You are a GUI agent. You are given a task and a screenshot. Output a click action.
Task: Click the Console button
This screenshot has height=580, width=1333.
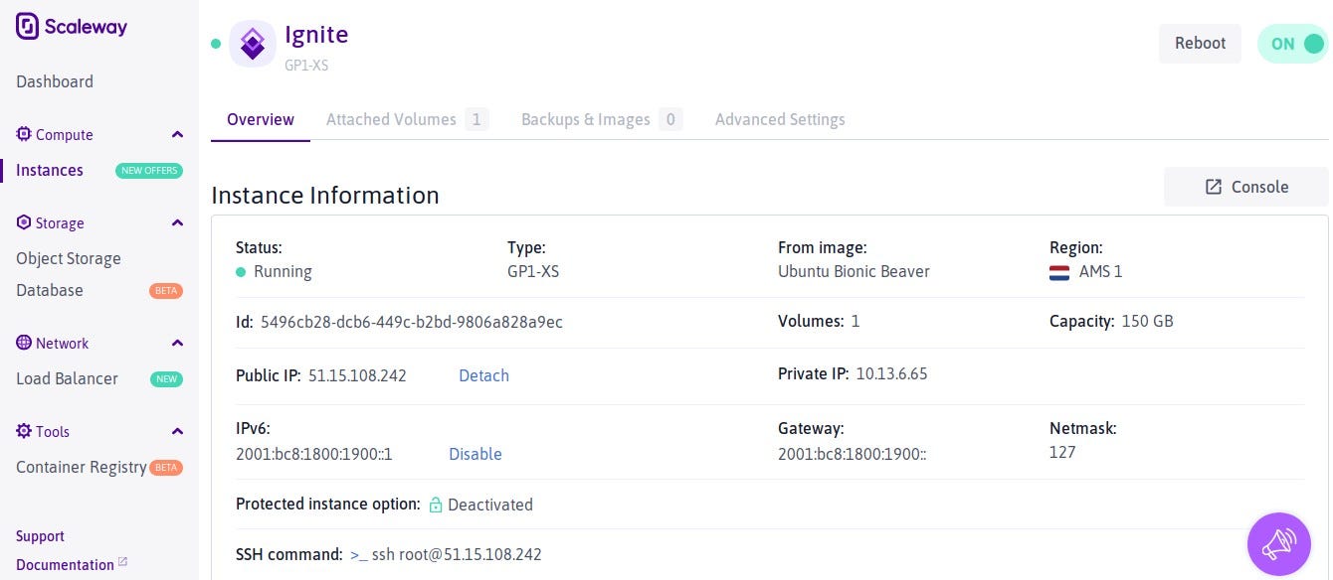(1246, 187)
